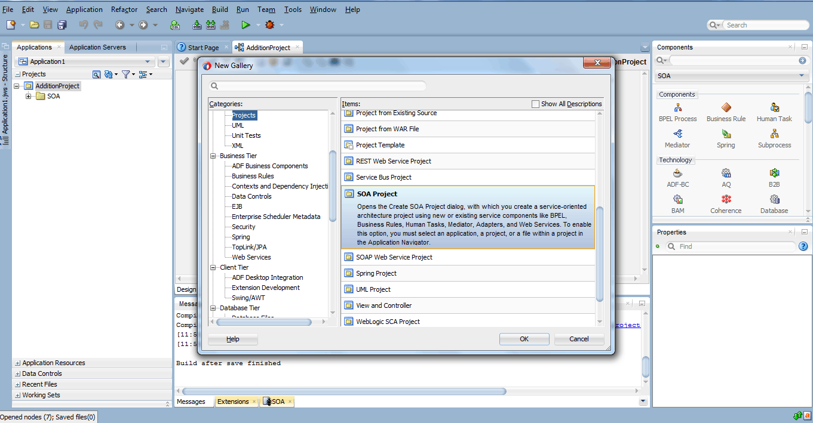The height and width of the screenshot is (423, 813).
Task: Click the Items list vertical scrollbar
Action: 600,254
